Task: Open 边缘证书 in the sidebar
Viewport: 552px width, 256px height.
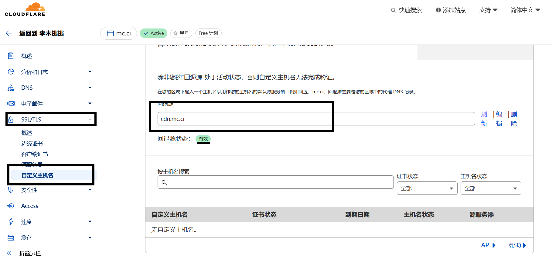Action: pos(32,144)
